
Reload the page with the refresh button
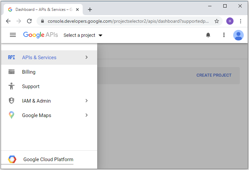click(x=29, y=21)
